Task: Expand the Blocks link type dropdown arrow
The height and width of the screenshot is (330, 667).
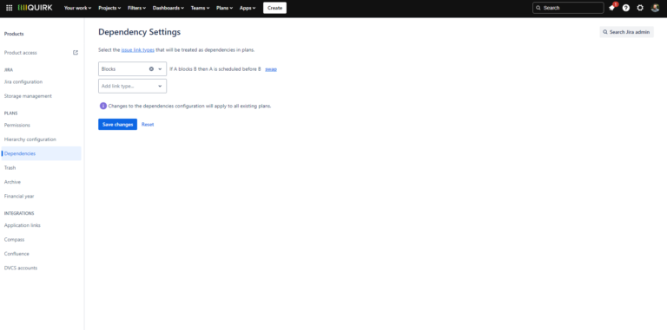Action: pos(160,68)
